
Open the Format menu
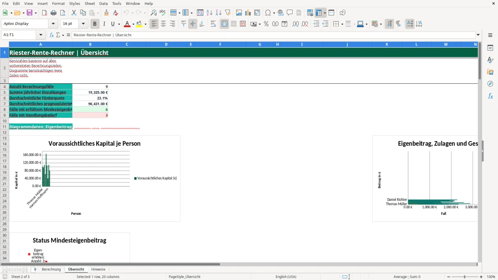[58, 3]
